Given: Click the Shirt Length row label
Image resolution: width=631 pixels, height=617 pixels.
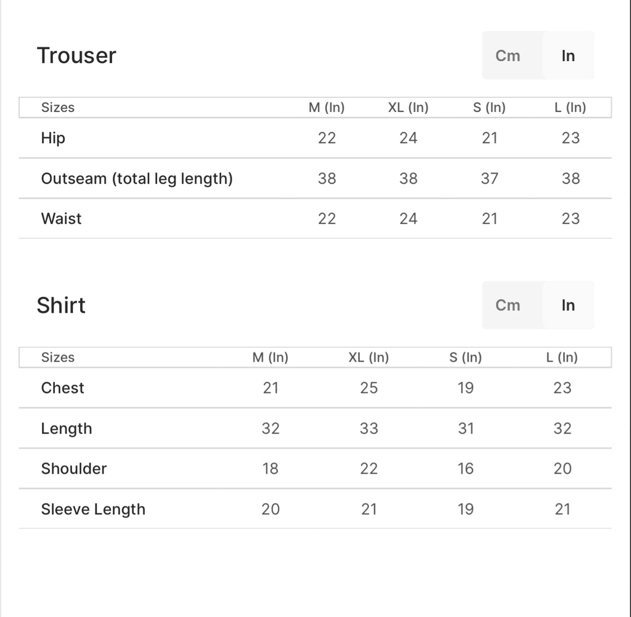Looking at the screenshot, I should pos(67,429).
